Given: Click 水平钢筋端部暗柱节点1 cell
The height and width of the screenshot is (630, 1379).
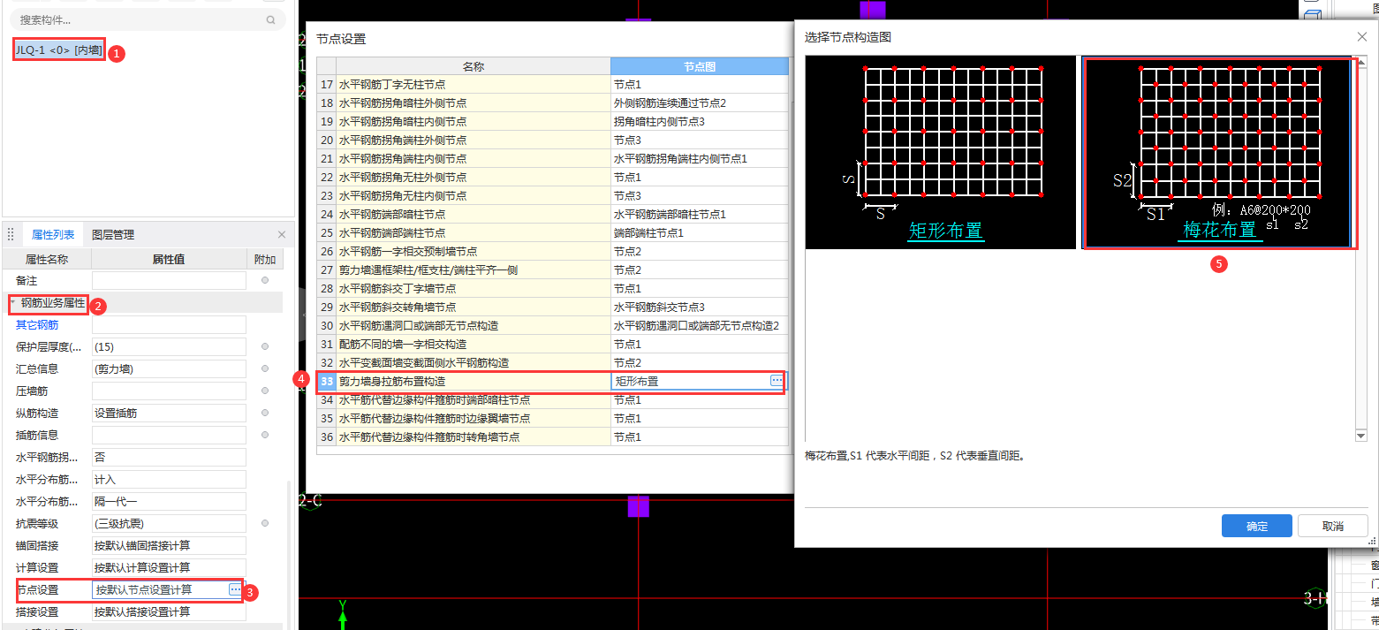Looking at the screenshot, I should [x=699, y=215].
